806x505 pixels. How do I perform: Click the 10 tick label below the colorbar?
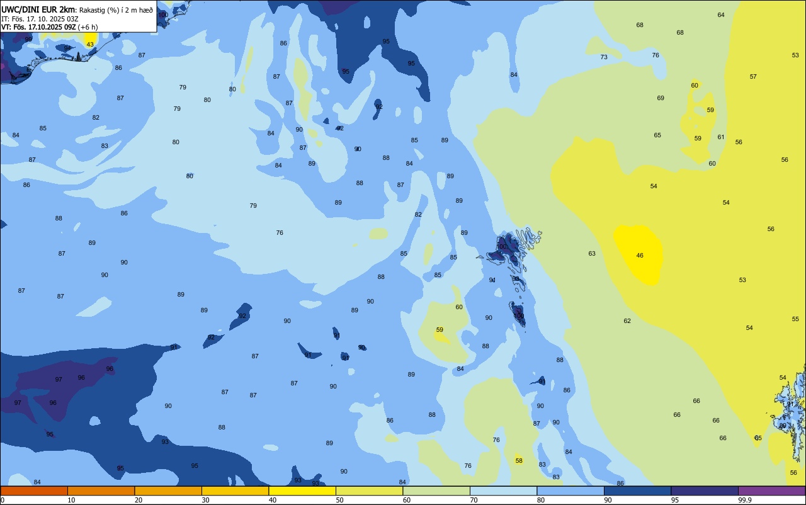(x=71, y=500)
